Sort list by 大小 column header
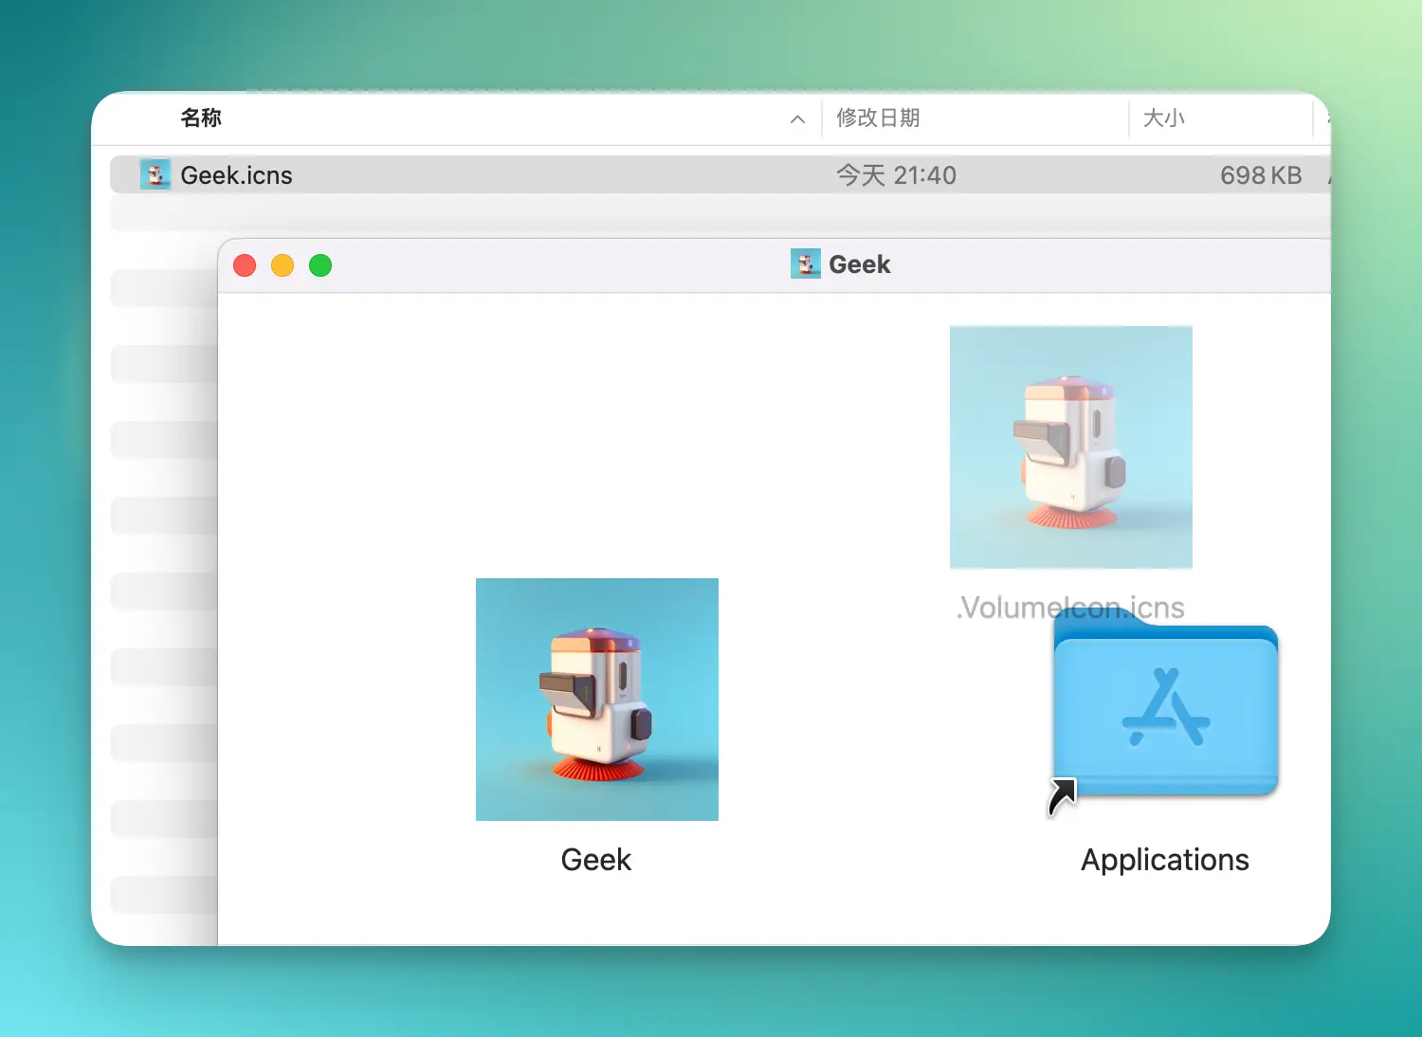The height and width of the screenshot is (1037, 1422). coord(1164,118)
